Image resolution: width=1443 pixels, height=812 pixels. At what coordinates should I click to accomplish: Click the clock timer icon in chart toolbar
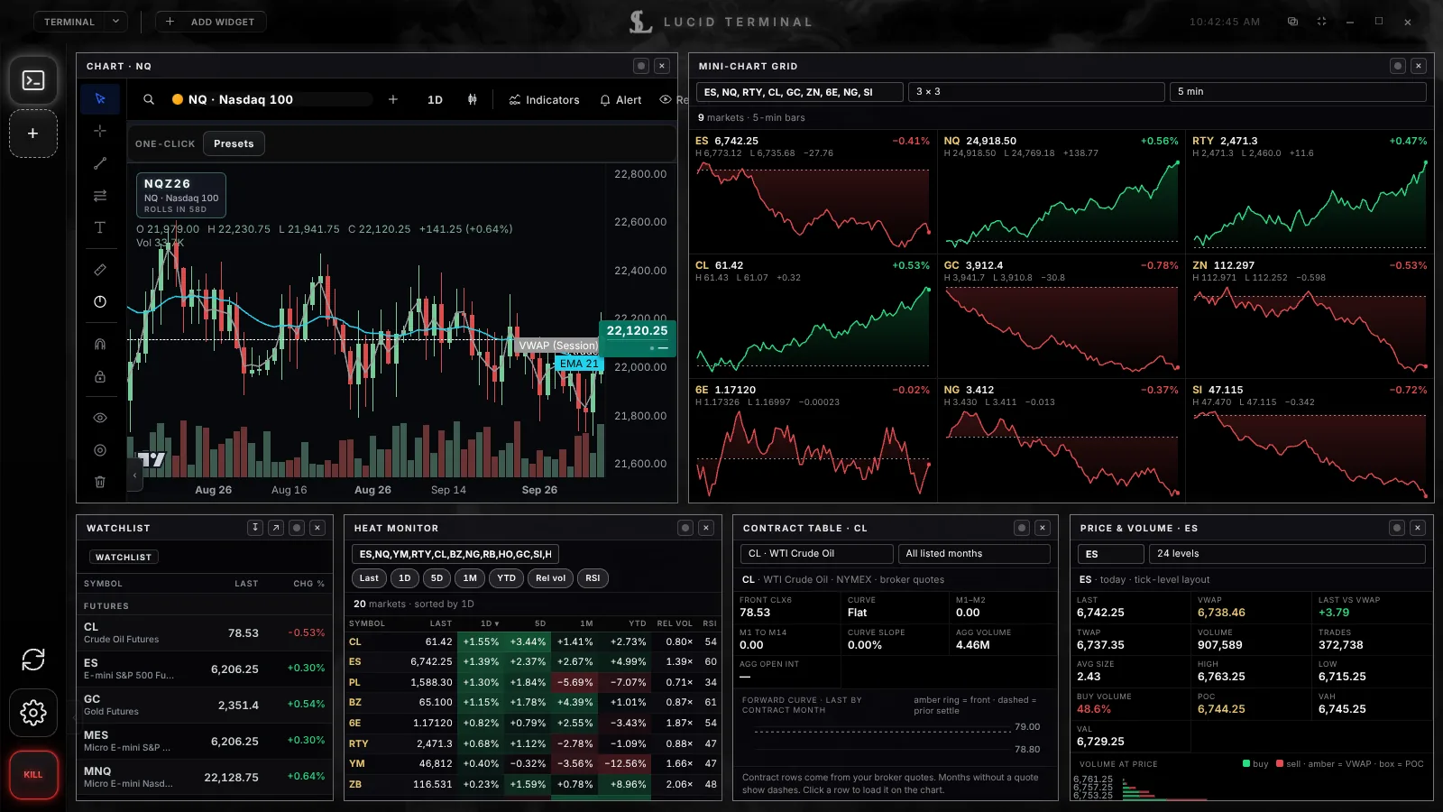tap(100, 302)
